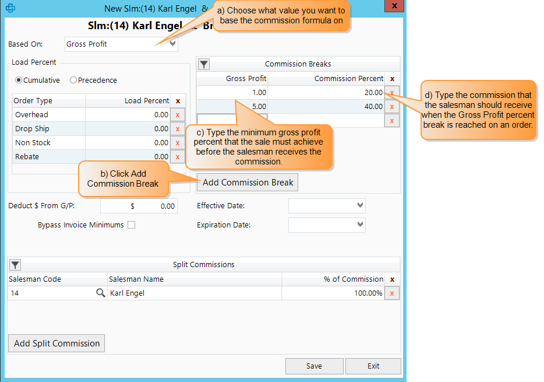Click the application icon in the title bar
Viewport: 544px width, 382px height.
[10, 8]
